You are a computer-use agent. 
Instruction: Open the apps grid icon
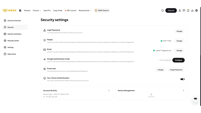point(20,11)
